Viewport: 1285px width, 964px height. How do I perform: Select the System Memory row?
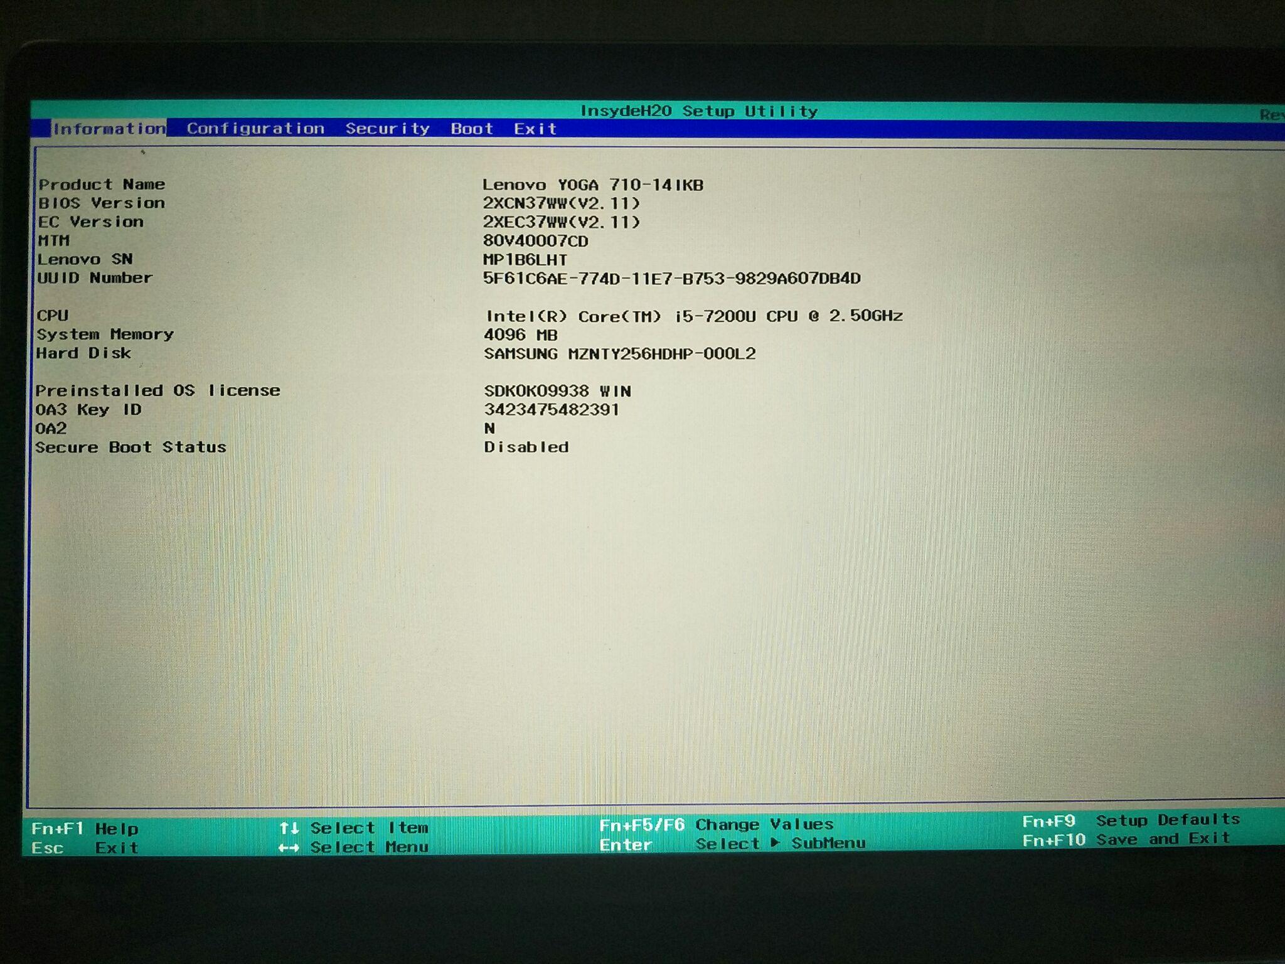[x=105, y=334]
